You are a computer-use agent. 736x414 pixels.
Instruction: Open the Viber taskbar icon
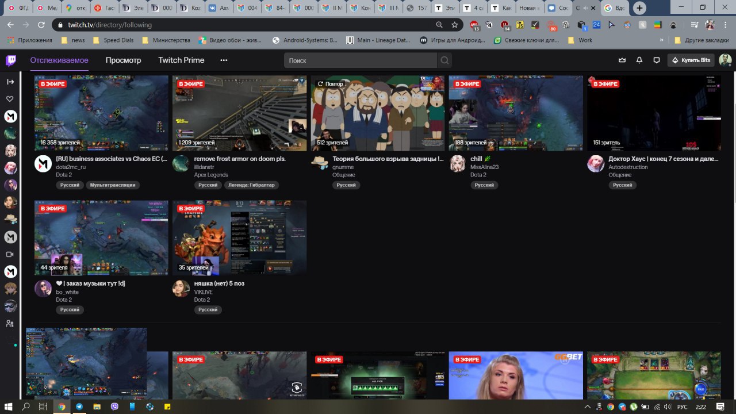click(x=114, y=407)
